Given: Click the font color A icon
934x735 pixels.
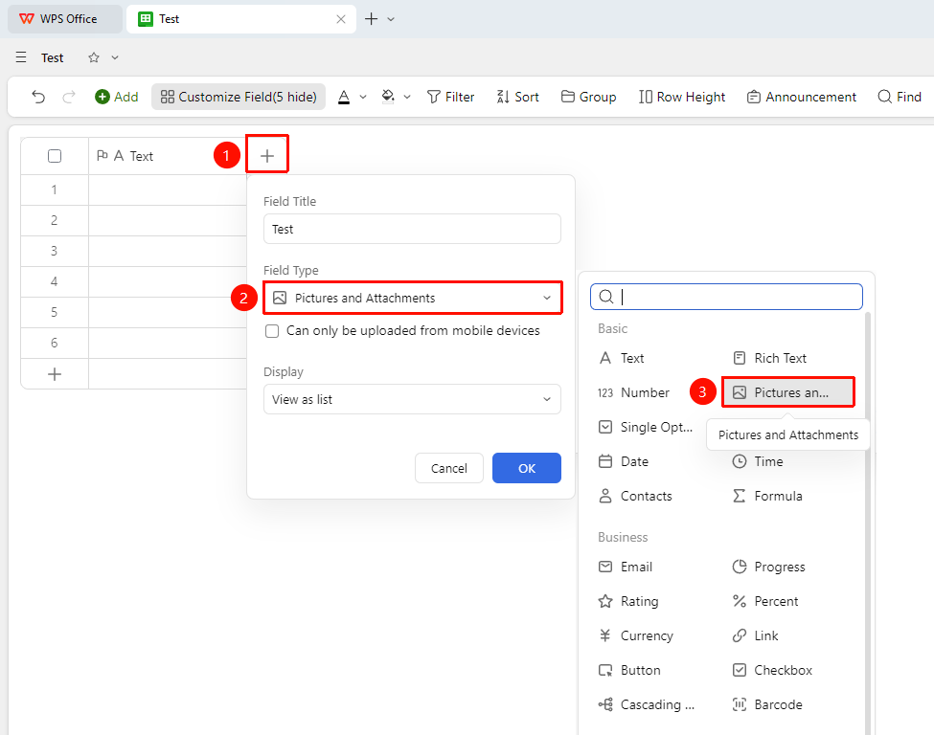Looking at the screenshot, I should pos(344,97).
